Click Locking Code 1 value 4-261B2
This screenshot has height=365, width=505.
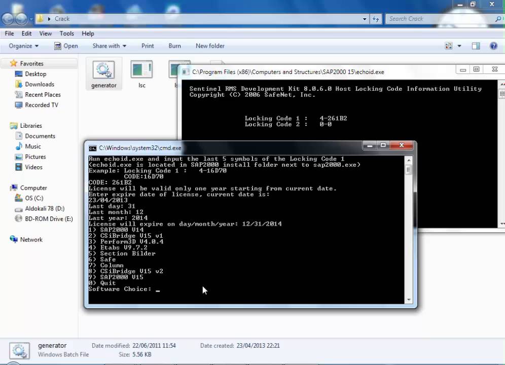pos(333,118)
